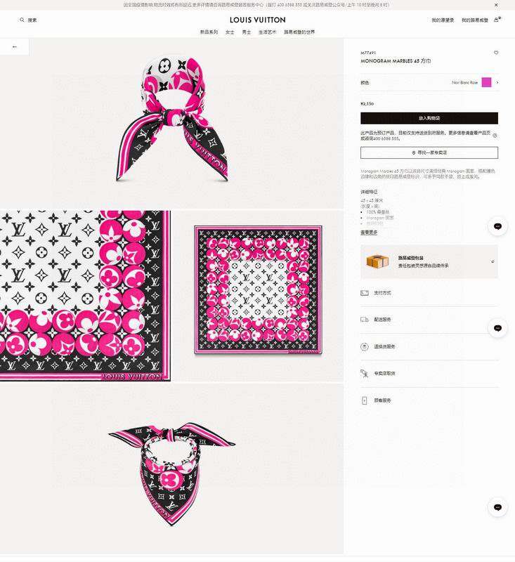This screenshot has height=562, width=515.
Task: Click the product code M77491
Action: (x=368, y=53)
